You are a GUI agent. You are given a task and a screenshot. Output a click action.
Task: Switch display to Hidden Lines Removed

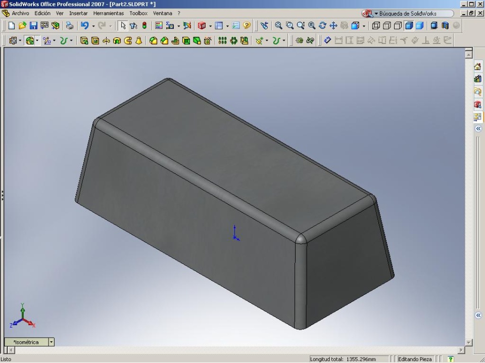point(398,26)
